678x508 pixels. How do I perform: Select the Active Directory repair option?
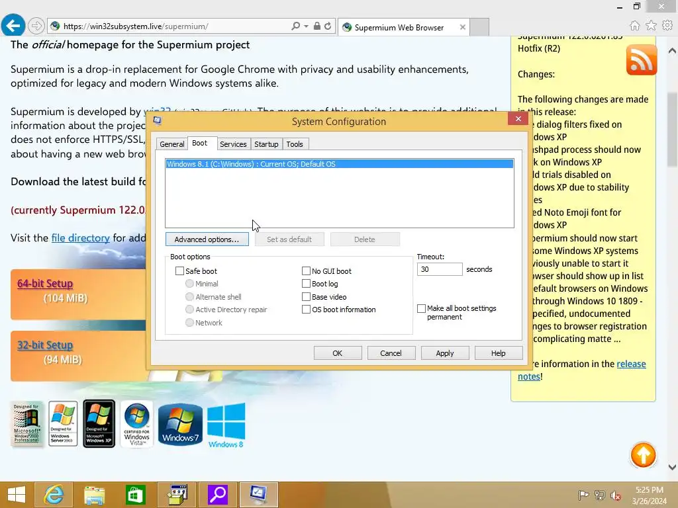point(189,310)
